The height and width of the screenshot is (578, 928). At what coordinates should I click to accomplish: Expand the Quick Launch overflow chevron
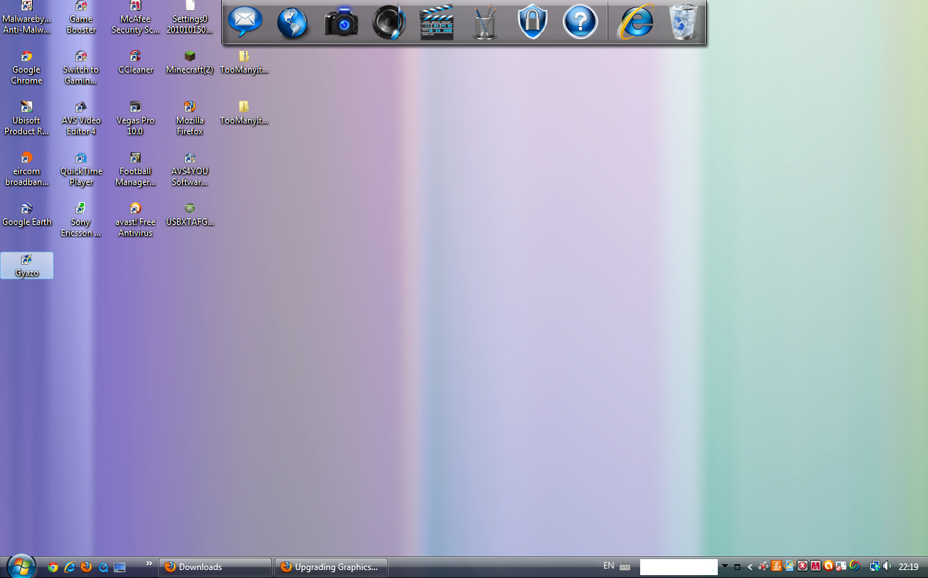(149, 563)
